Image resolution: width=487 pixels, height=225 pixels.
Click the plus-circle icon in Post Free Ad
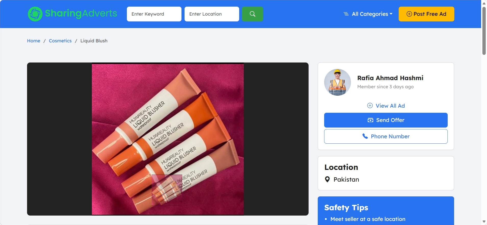pyautogui.click(x=409, y=14)
